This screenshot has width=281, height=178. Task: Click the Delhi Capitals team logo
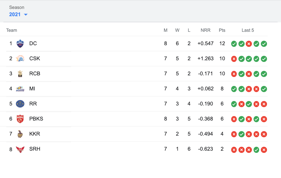coord(20,44)
